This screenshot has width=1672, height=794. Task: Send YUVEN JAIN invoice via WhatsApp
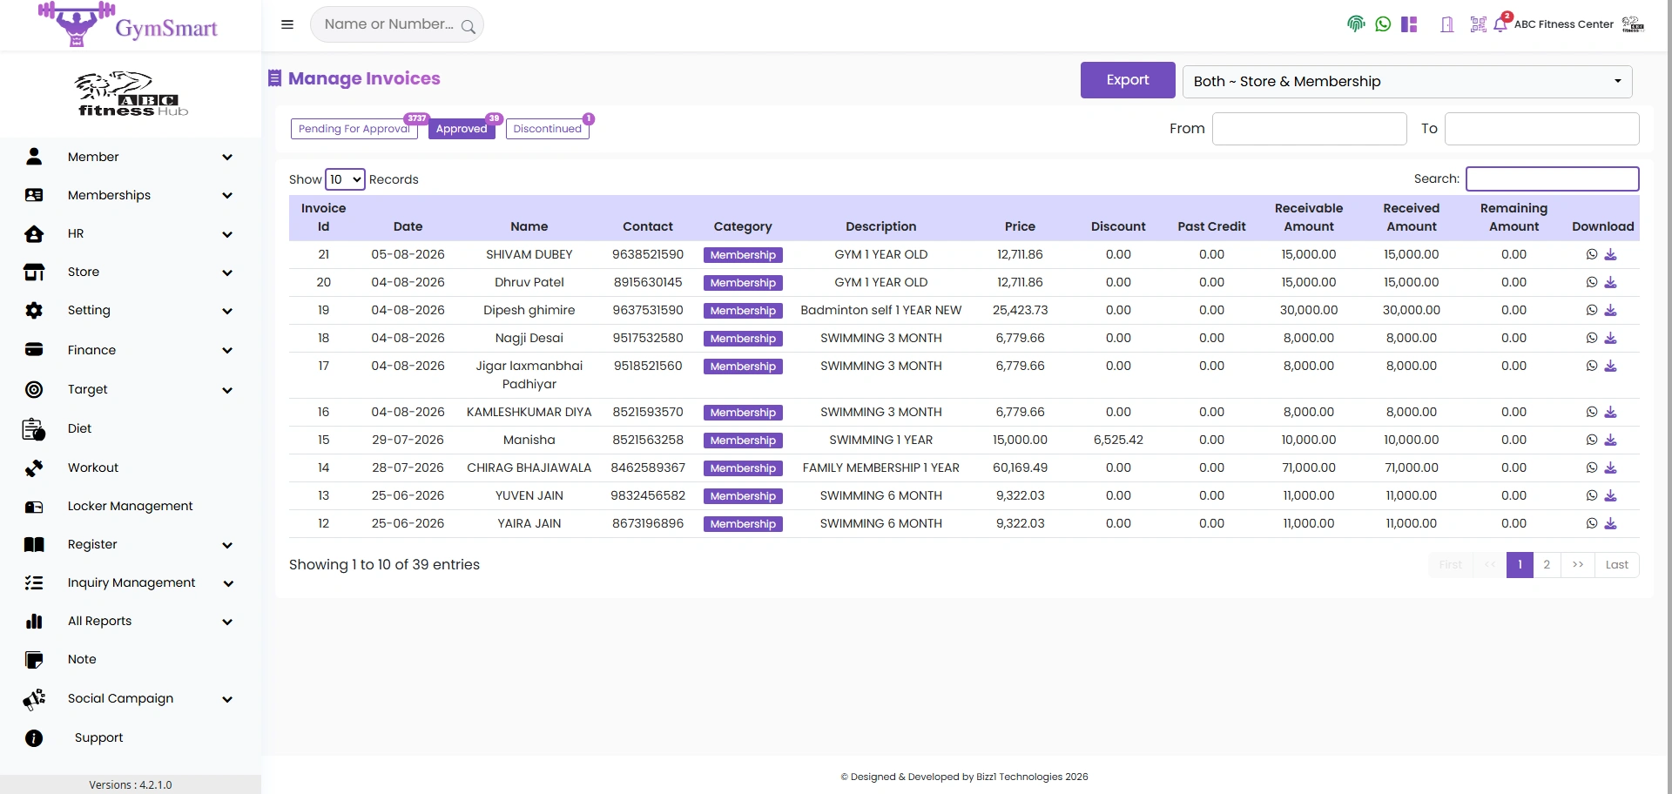tap(1592, 495)
